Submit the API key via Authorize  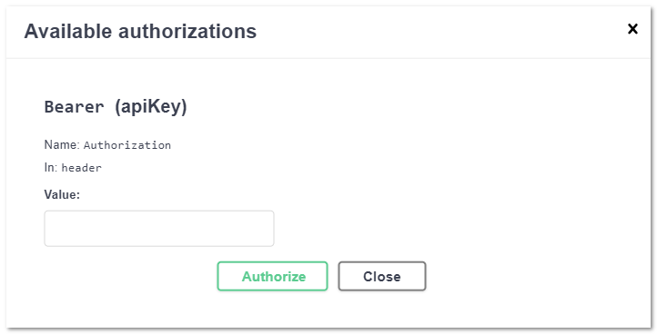pos(272,276)
